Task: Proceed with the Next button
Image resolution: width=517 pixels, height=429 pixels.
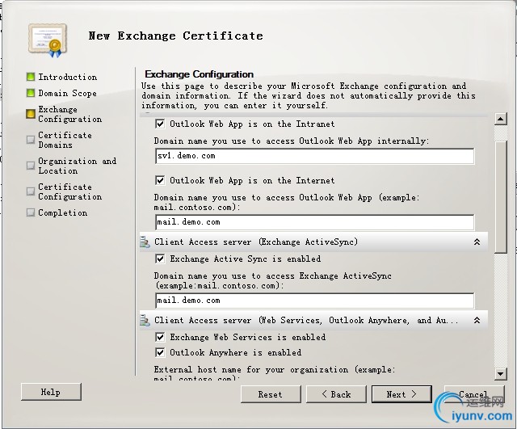Action: 401,394
